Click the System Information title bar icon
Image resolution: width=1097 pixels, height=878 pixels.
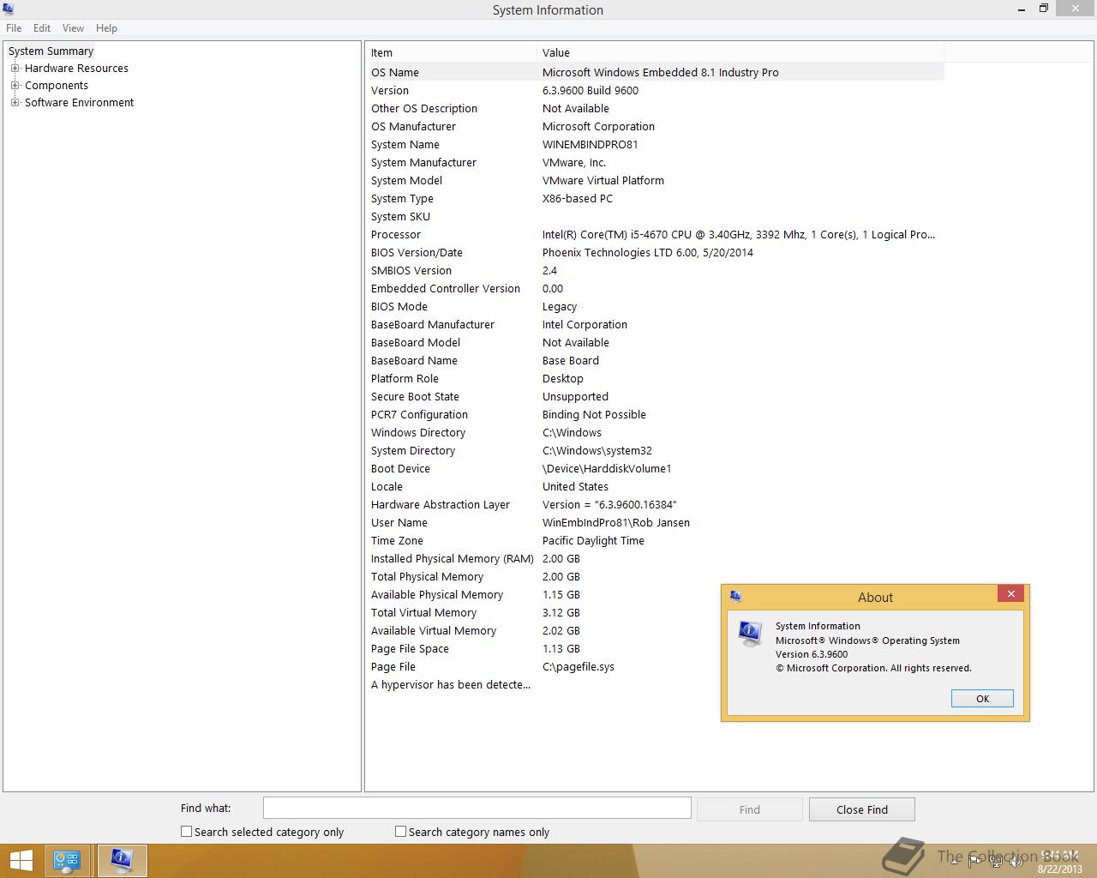(x=9, y=9)
